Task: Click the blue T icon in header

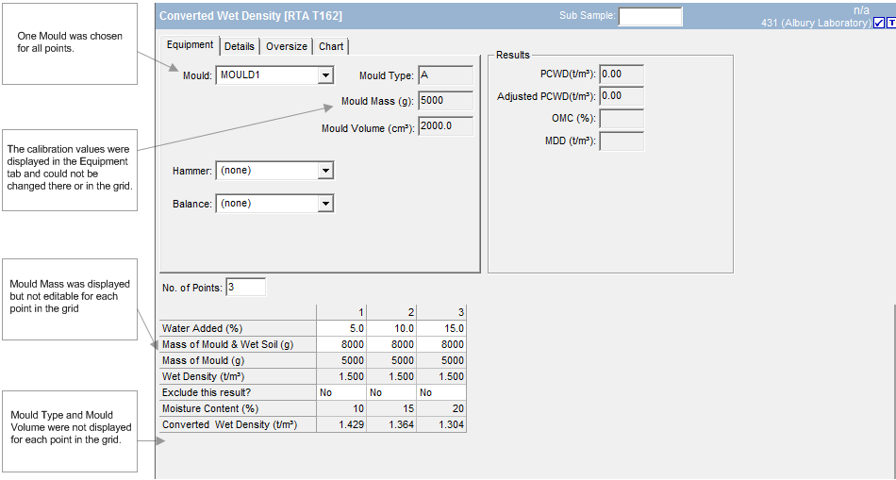Action: tap(891, 24)
